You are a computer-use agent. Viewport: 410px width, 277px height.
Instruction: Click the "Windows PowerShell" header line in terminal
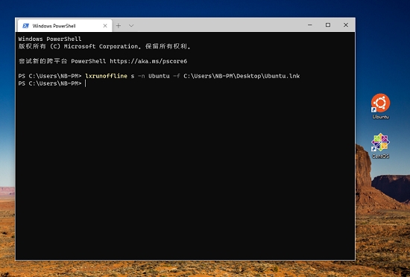(50, 39)
